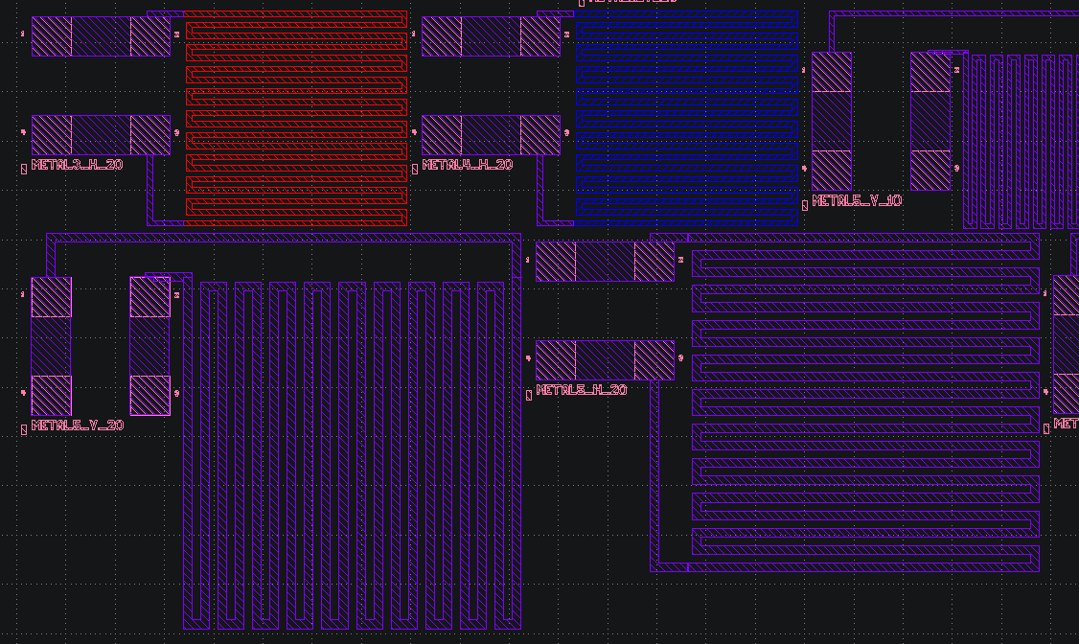Click the upper pad bar of METAL5_H_20

click(x=605, y=262)
